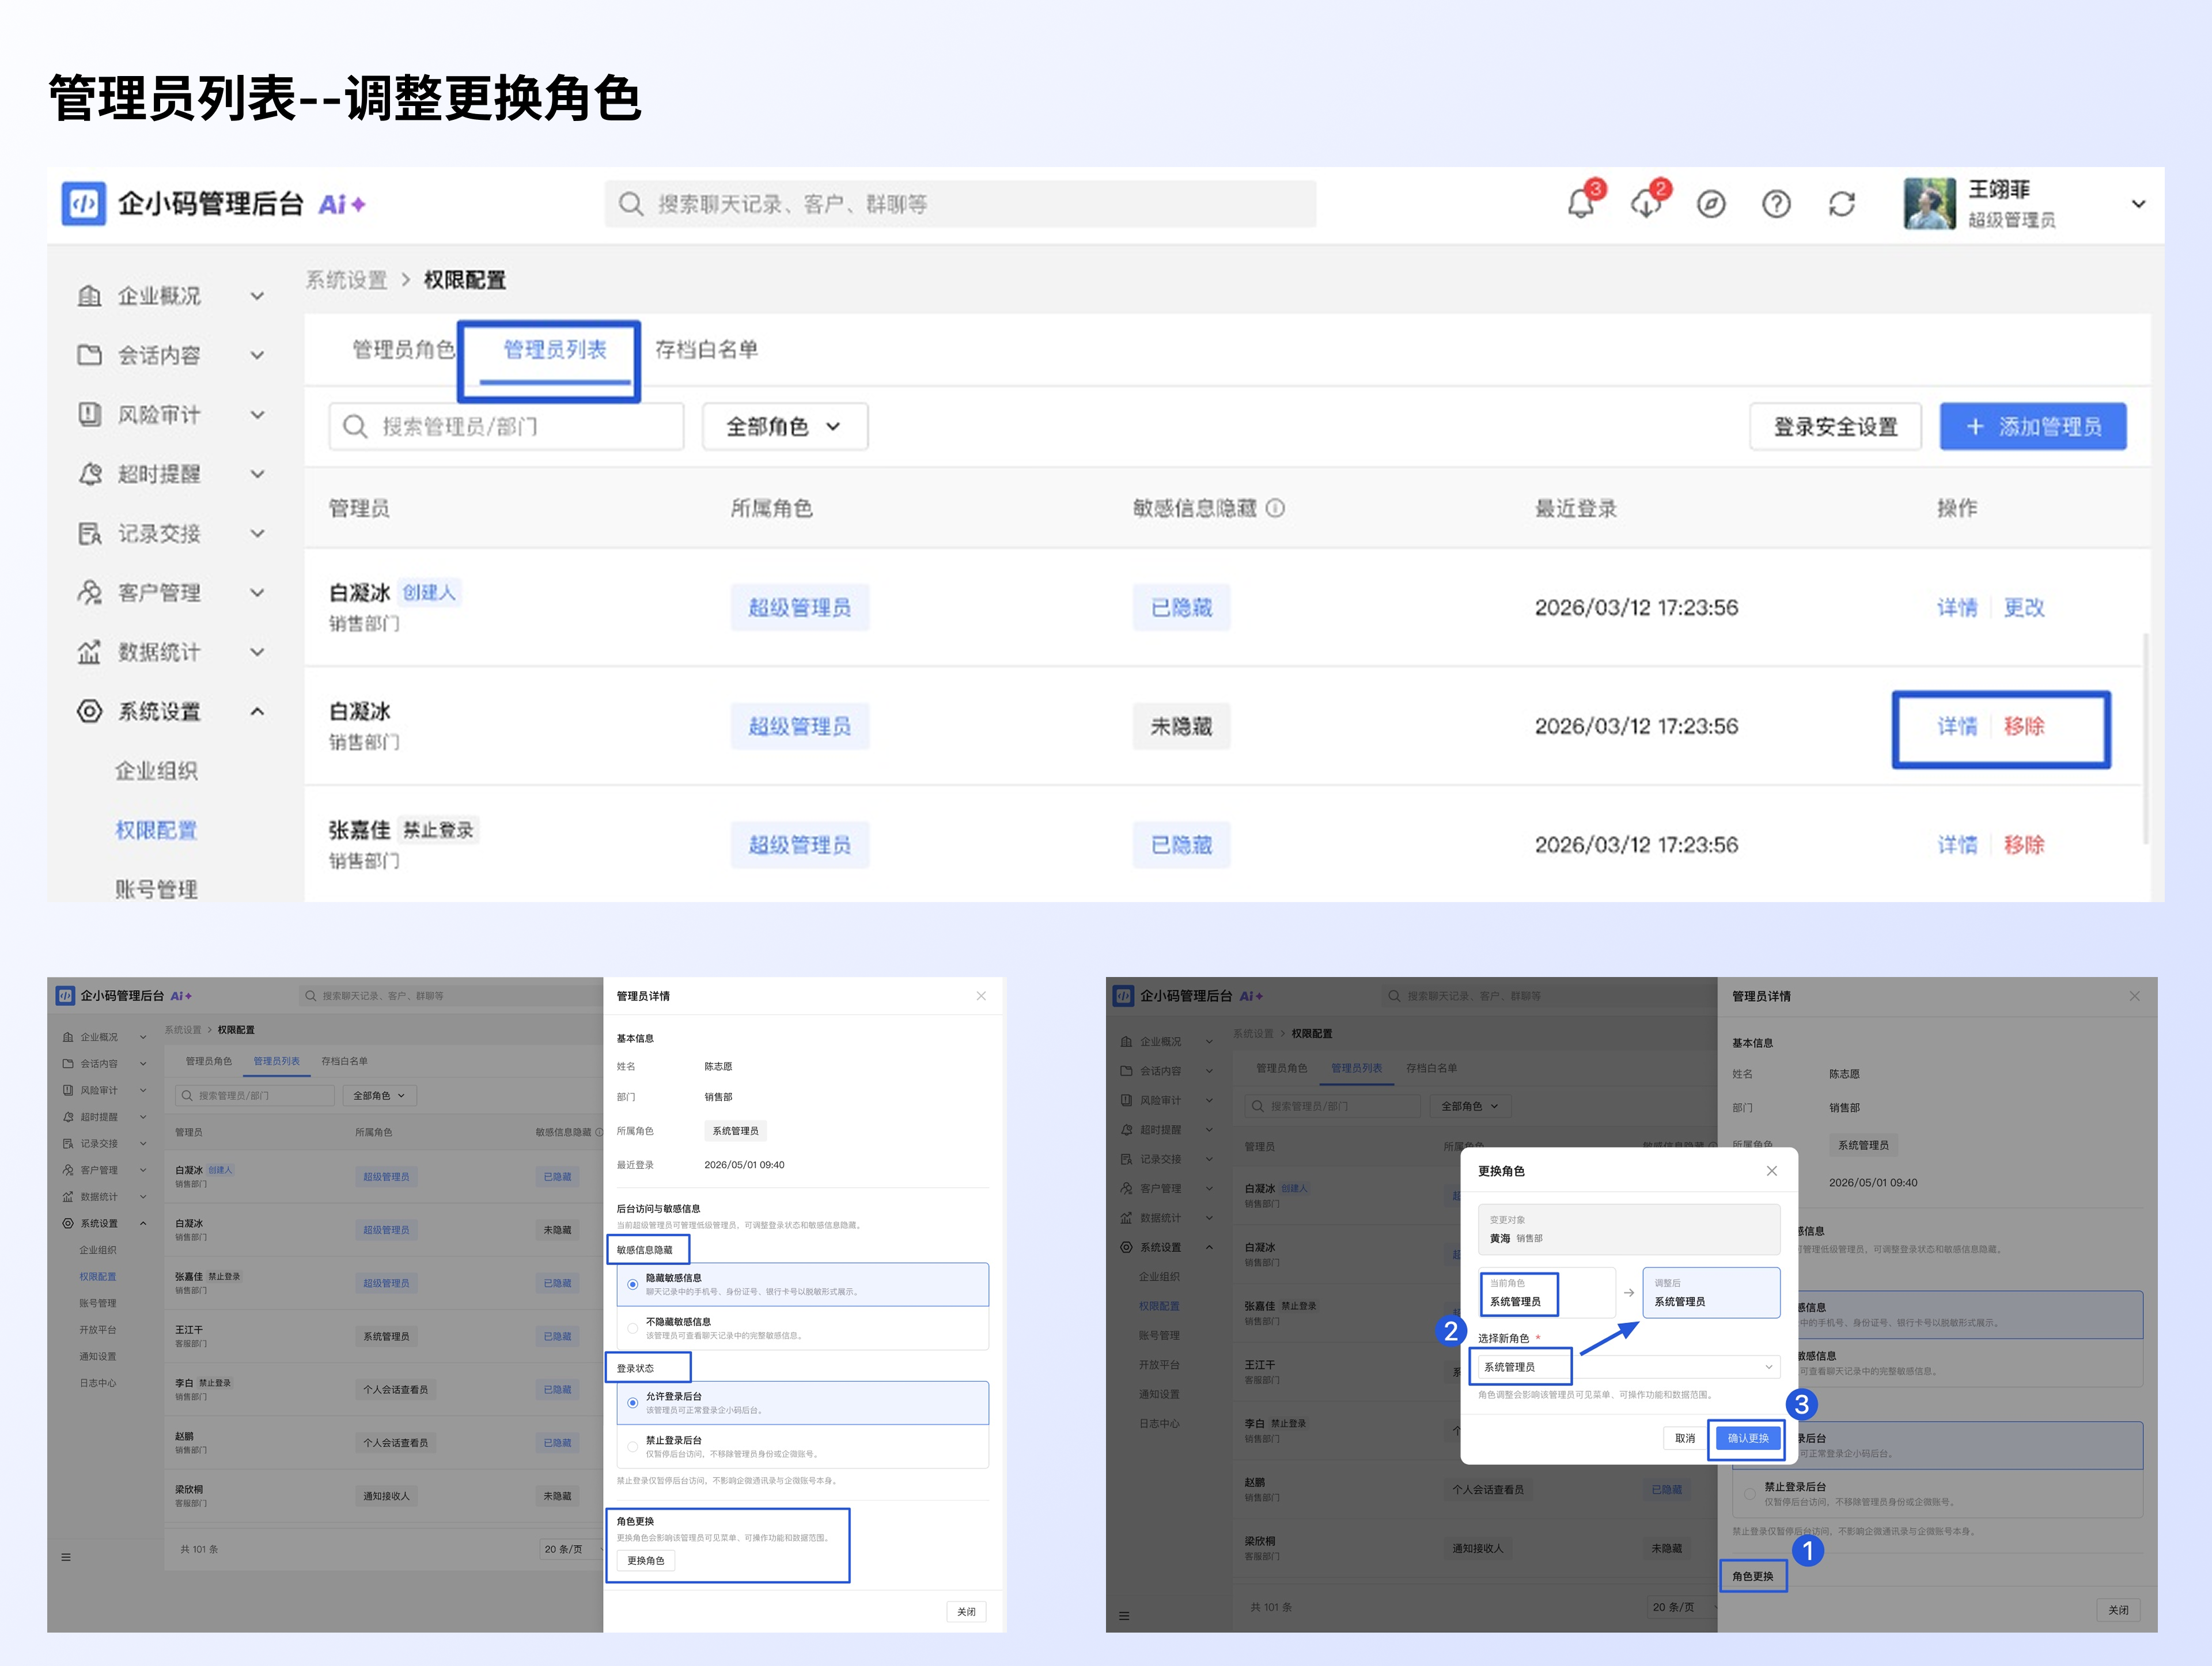Click 移除 in the large 张嘉佳 row

pyautogui.click(x=2024, y=845)
